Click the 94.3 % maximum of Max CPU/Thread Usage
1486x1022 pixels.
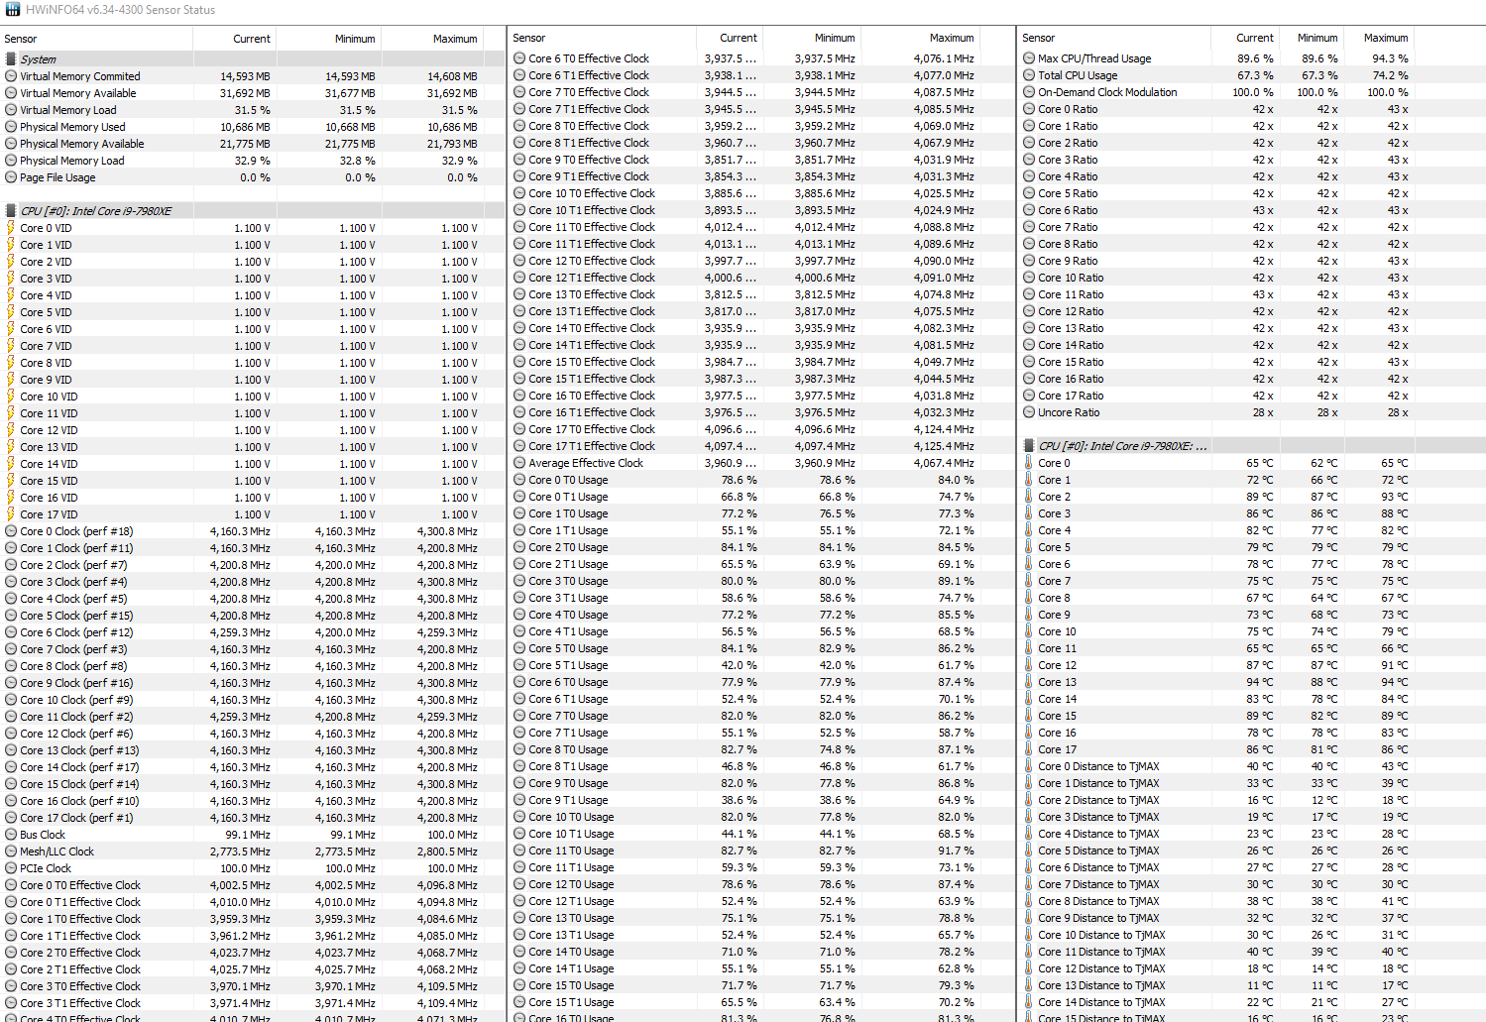(1390, 58)
